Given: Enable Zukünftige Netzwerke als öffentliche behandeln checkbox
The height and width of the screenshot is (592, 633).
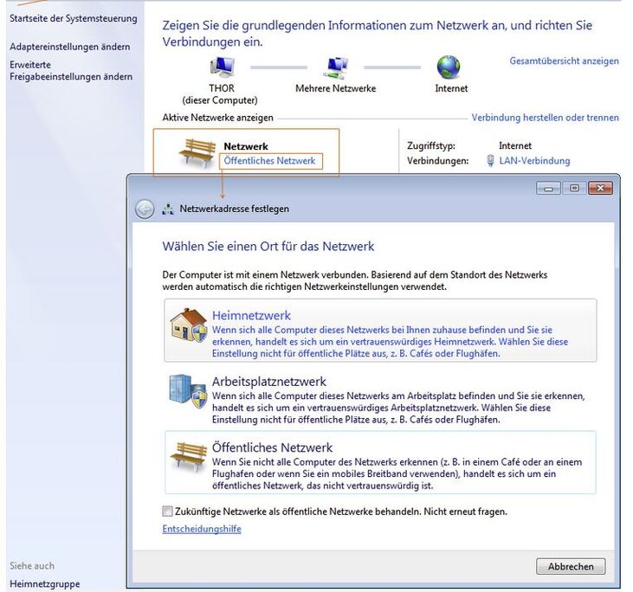Looking at the screenshot, I should point(167,512).
